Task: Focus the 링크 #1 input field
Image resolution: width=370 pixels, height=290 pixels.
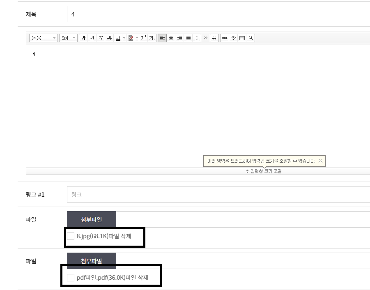Action: coord(218,194)
